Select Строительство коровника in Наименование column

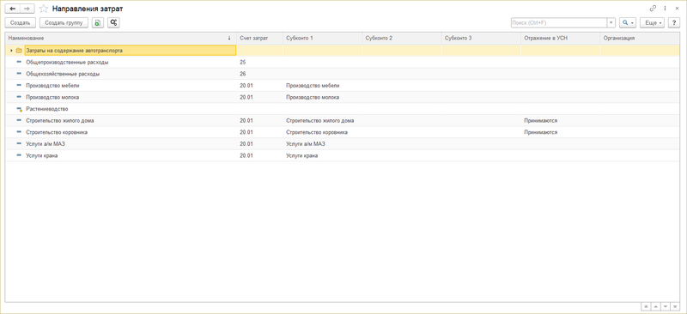[57, 132]
